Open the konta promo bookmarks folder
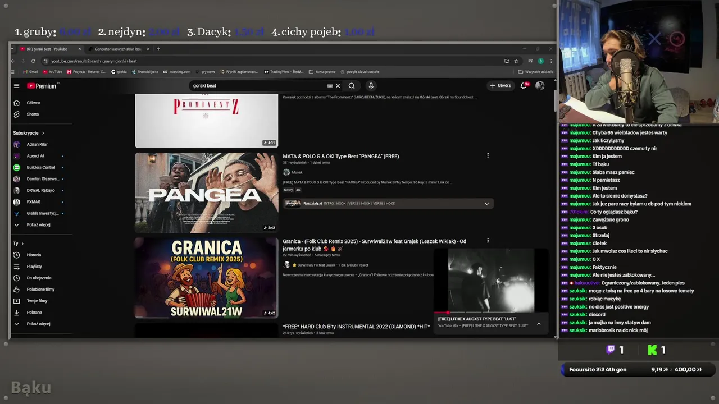 tap(322, 72)
